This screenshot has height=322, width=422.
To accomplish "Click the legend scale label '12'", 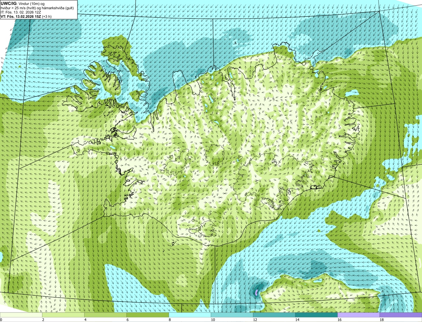I will (255, 320).
